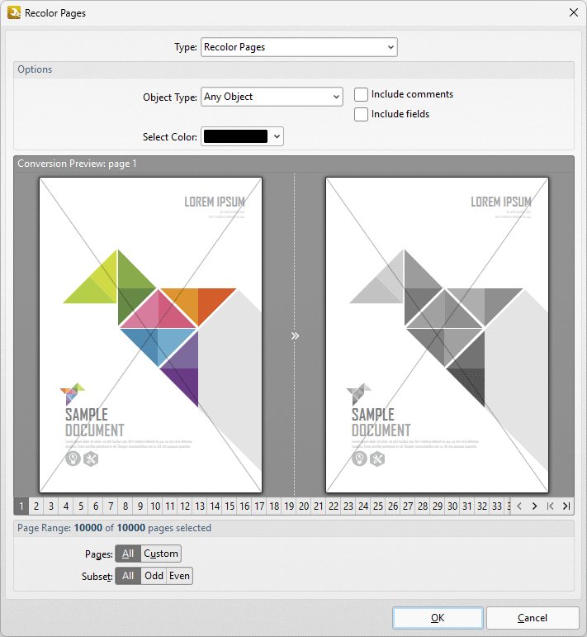Set Pages range to Custom
This screenshot has width=587, height=637.
click(x=161, y=554)
